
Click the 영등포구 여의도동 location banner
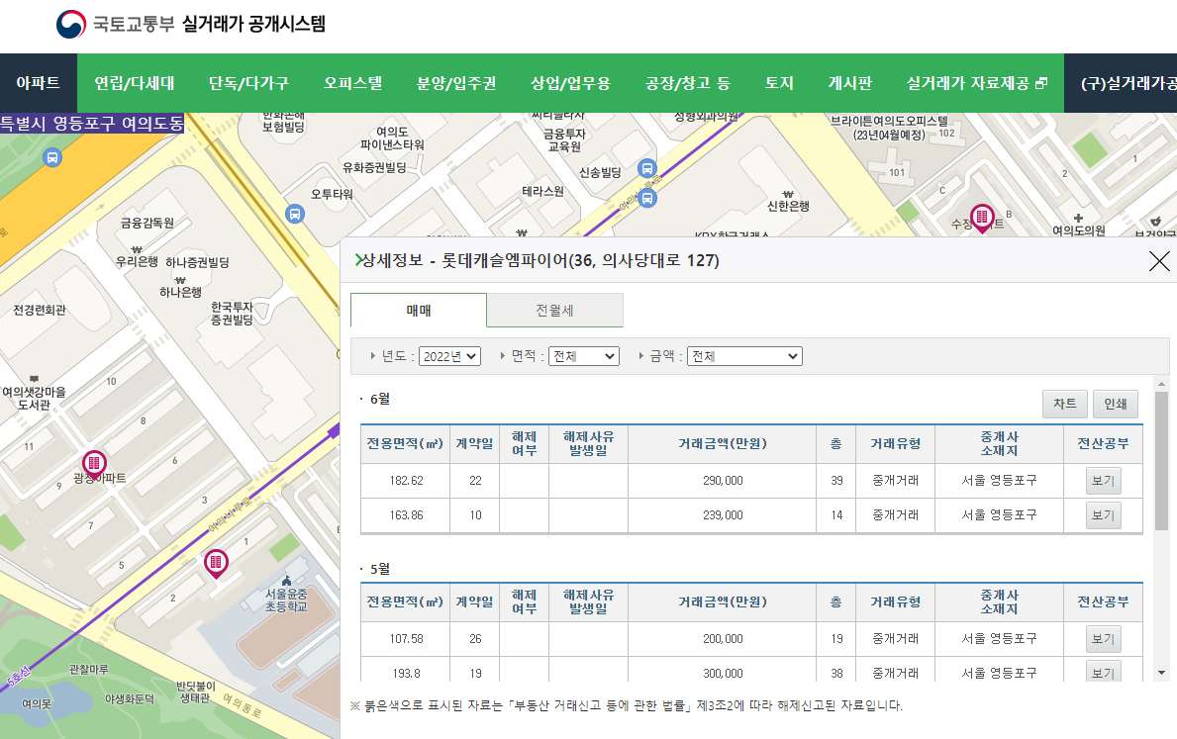(92, 123)
